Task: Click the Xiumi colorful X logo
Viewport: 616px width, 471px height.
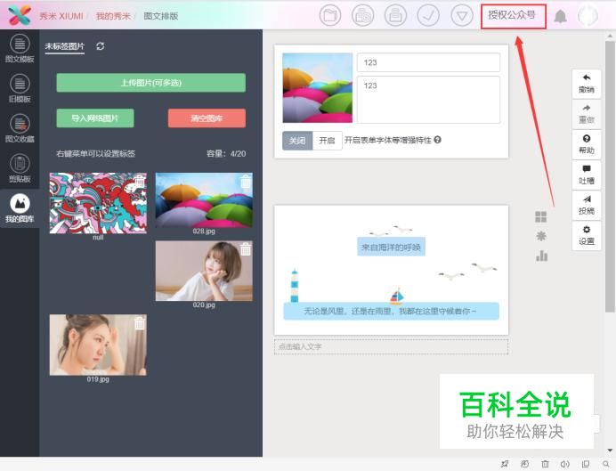Action: tap(20, 15)
